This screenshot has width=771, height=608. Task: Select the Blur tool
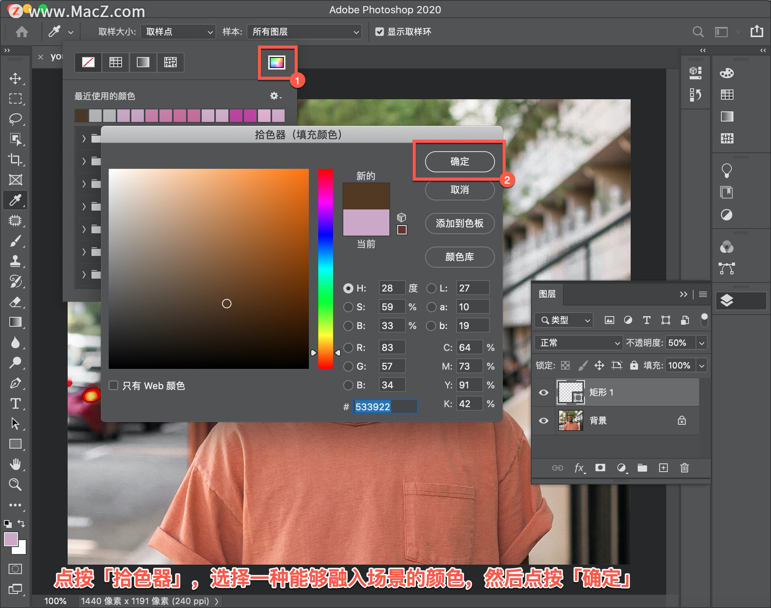[15, 343]
